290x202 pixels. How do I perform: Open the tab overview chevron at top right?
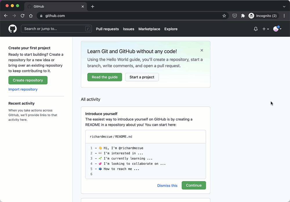tap(284, 6)
